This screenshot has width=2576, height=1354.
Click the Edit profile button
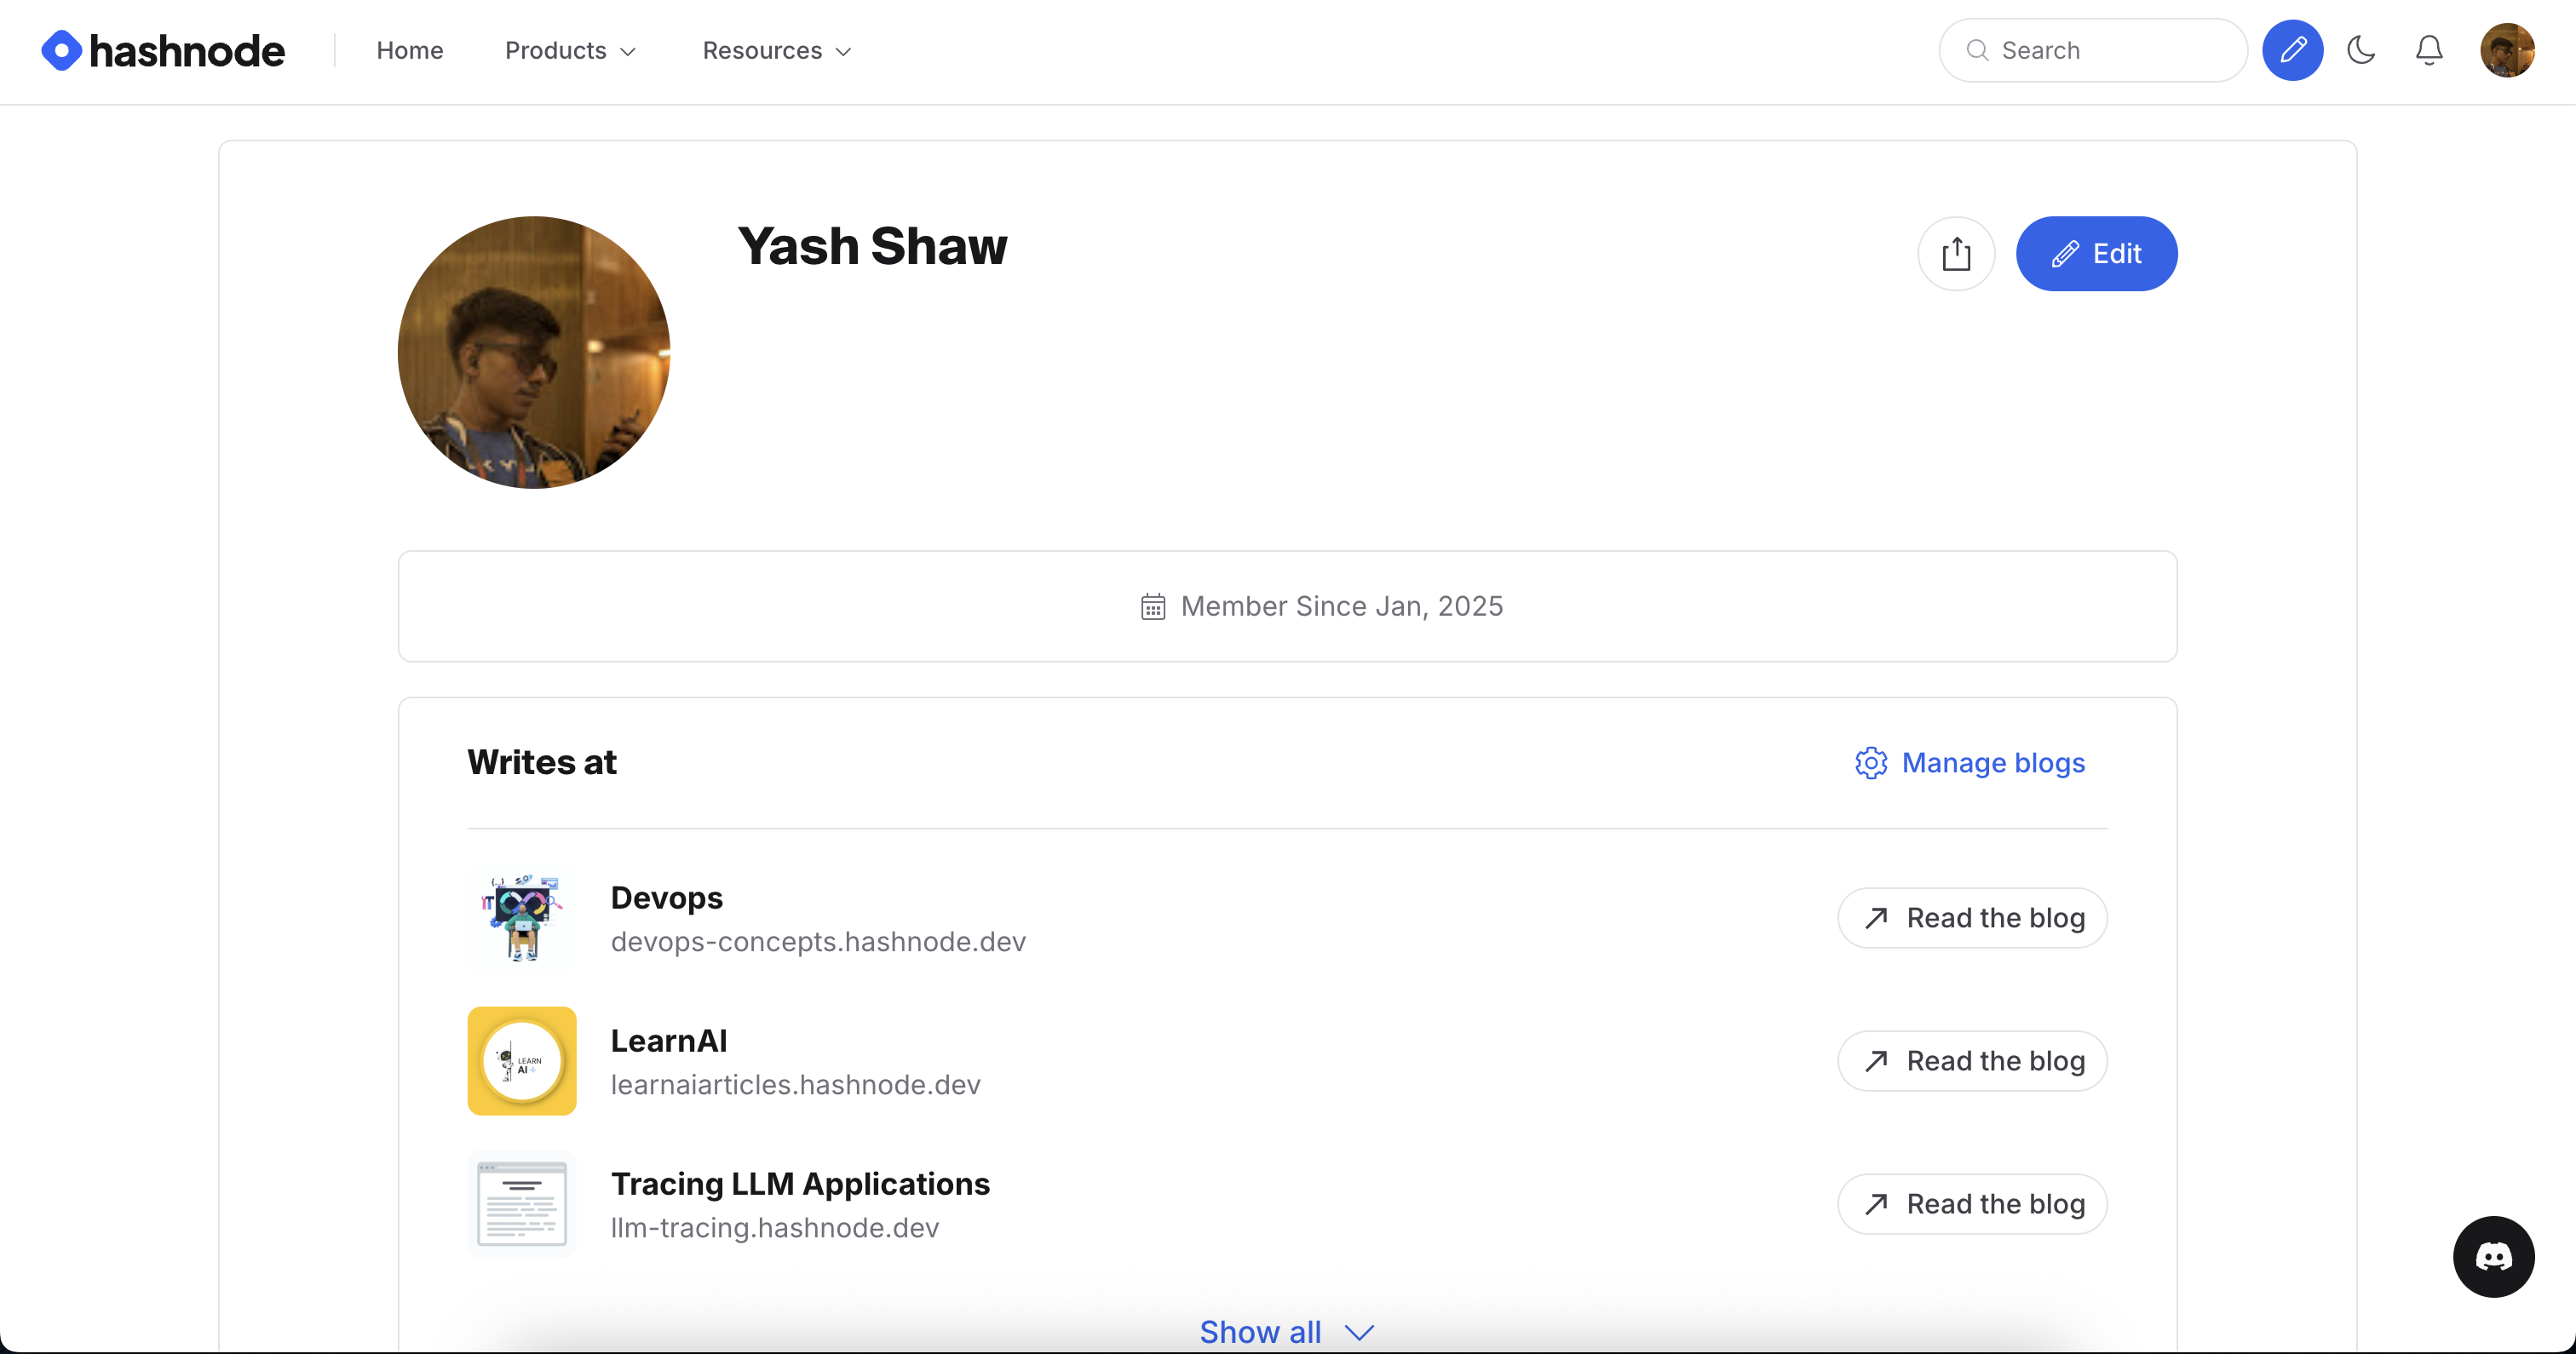click(x=2096, y=254)
